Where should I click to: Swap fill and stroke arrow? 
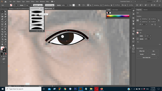pos(6,47)
